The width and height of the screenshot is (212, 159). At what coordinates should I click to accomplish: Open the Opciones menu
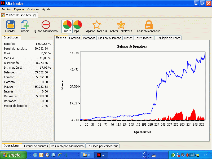pyautogui.click(x=33, y=9)
